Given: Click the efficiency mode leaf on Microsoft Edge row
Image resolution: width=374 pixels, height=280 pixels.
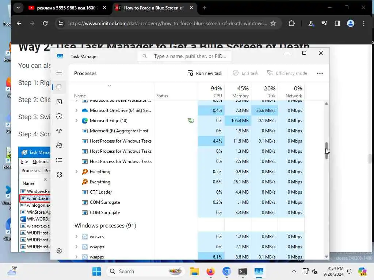Looking at the screenshot, I should (x=191, y=121).
